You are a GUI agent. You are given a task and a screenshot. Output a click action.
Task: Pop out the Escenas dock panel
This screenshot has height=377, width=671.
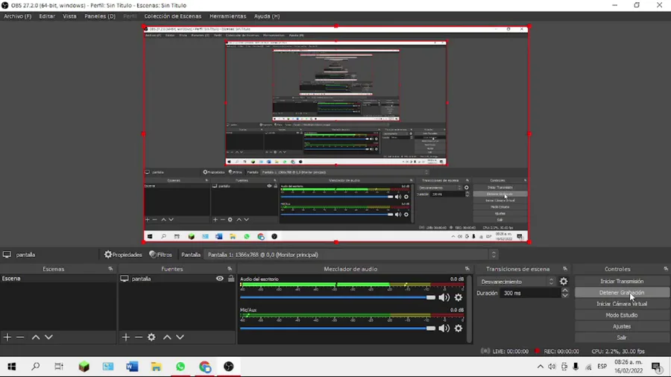(x=110, y=269)
